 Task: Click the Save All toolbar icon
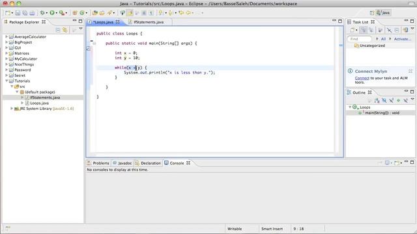tap(25, 13)
